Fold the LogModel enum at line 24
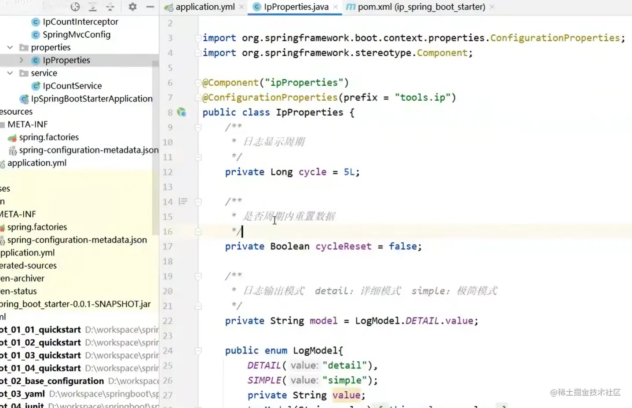 pos(198,351)
